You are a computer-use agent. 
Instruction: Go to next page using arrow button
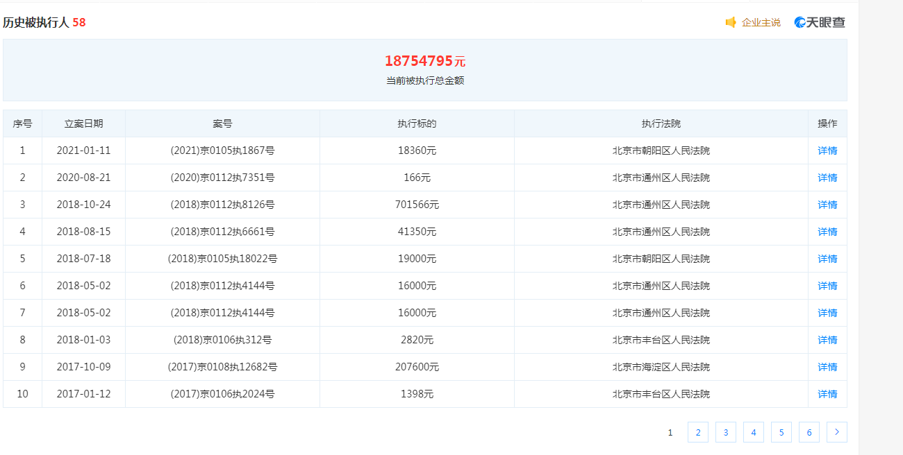(x=836, y=432)
